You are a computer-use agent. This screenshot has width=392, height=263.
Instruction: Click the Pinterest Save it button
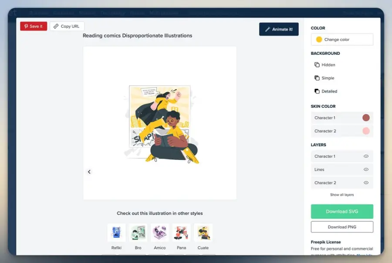(x=34, y=26)
